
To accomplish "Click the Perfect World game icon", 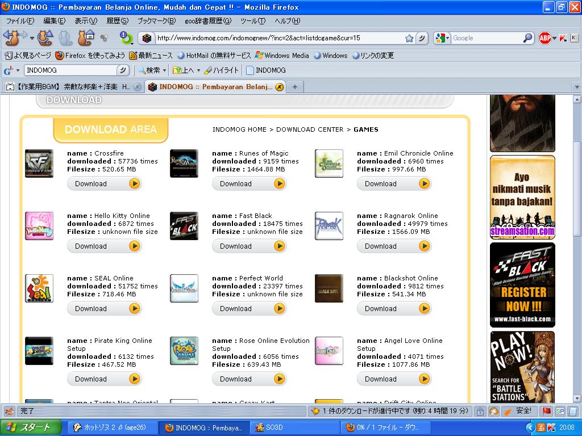I will (x=184, y=288).
